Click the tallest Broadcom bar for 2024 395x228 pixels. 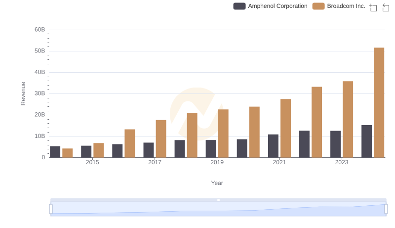[379, 102]
